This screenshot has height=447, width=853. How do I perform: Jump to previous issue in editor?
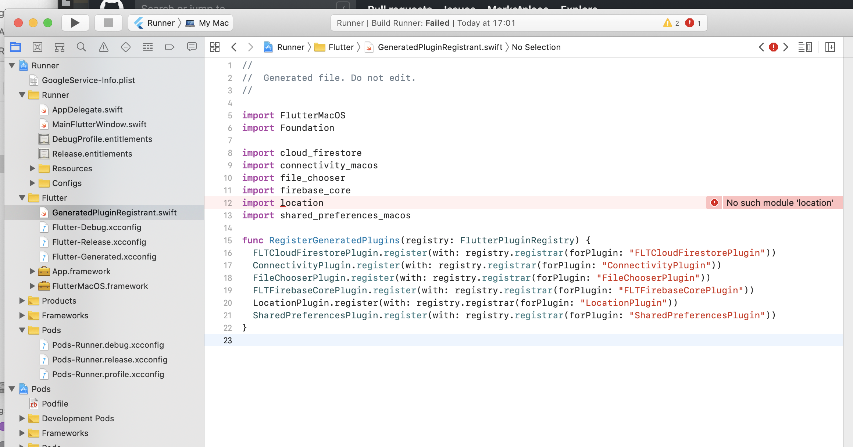pos(761,47)
